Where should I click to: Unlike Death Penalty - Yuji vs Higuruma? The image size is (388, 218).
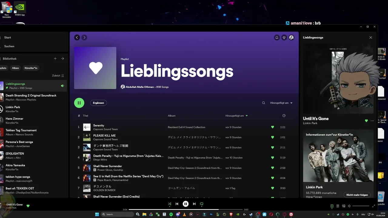(x=273, y=158)
